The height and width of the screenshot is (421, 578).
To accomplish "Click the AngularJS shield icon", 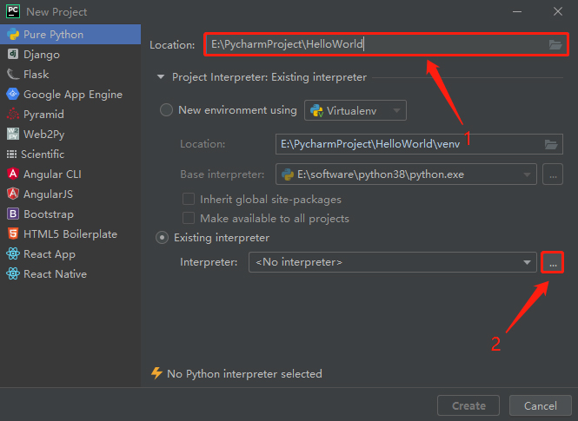I will tap(13, 194).
